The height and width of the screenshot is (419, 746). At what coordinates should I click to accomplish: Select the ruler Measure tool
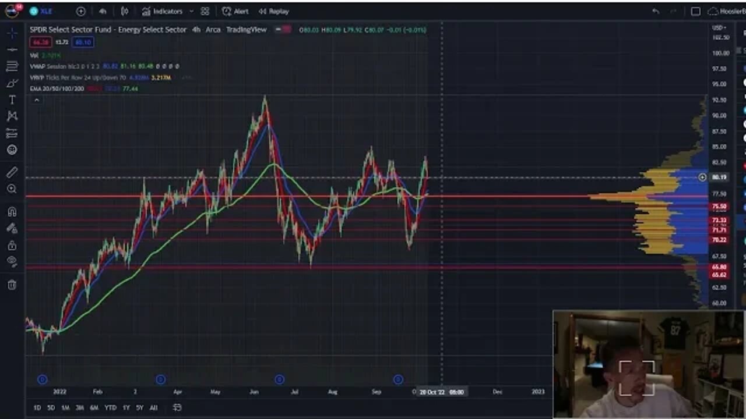click(x=12, y=172)
